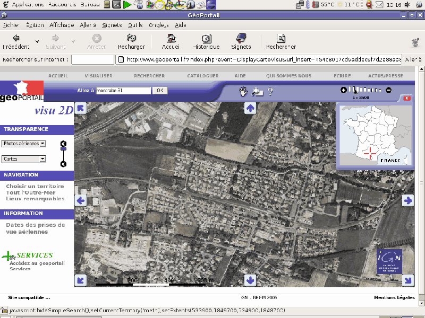Screen dimensions: 425x318
Task: Open QUI SOMMES NOUS page
Action: [x=288, y=76]
